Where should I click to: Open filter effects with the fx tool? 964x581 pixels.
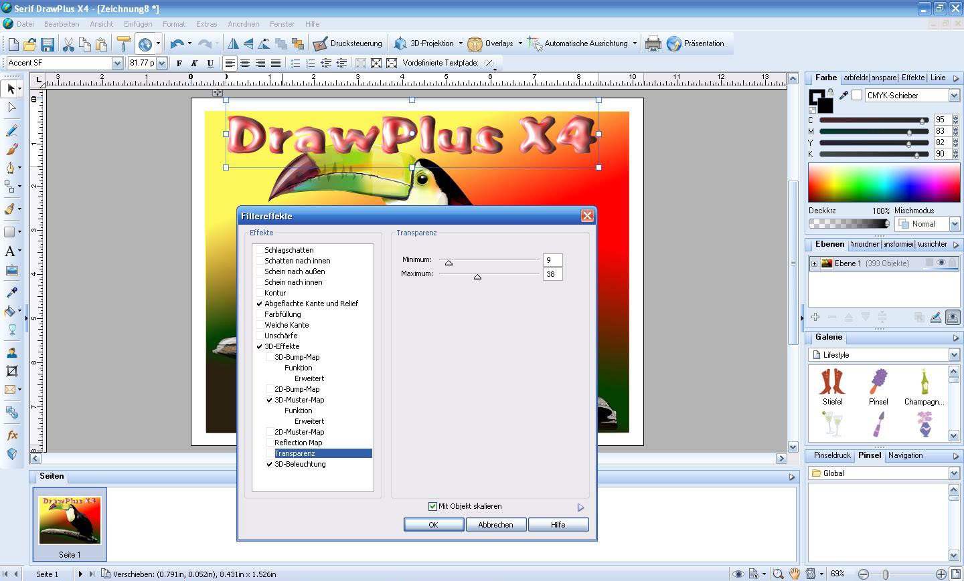coord(11,435)
